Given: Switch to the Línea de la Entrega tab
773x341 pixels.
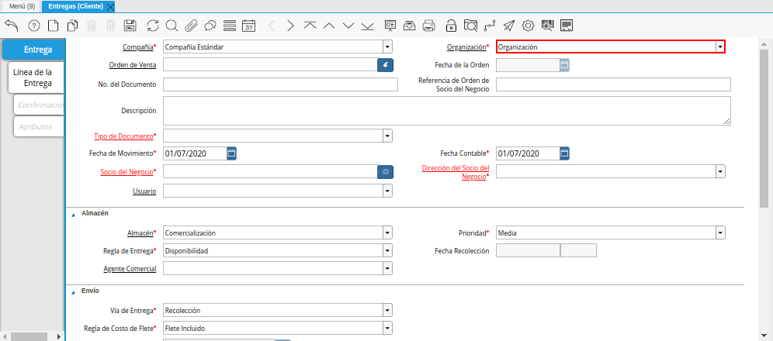Looking at the screenshot, I should point(37,77).
